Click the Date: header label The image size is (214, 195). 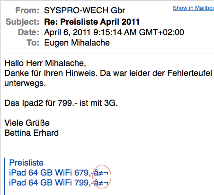(28, 32)
